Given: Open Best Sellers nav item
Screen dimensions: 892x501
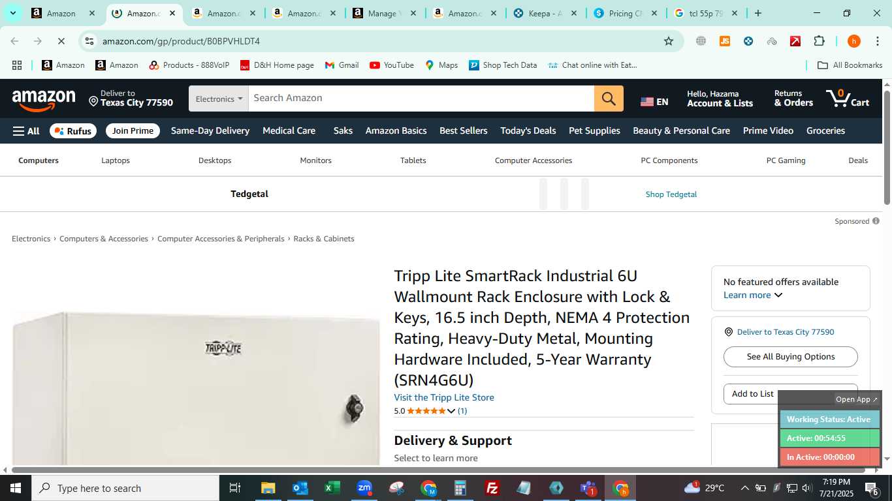Looking at the screenshot, I should tap(464, 130).
